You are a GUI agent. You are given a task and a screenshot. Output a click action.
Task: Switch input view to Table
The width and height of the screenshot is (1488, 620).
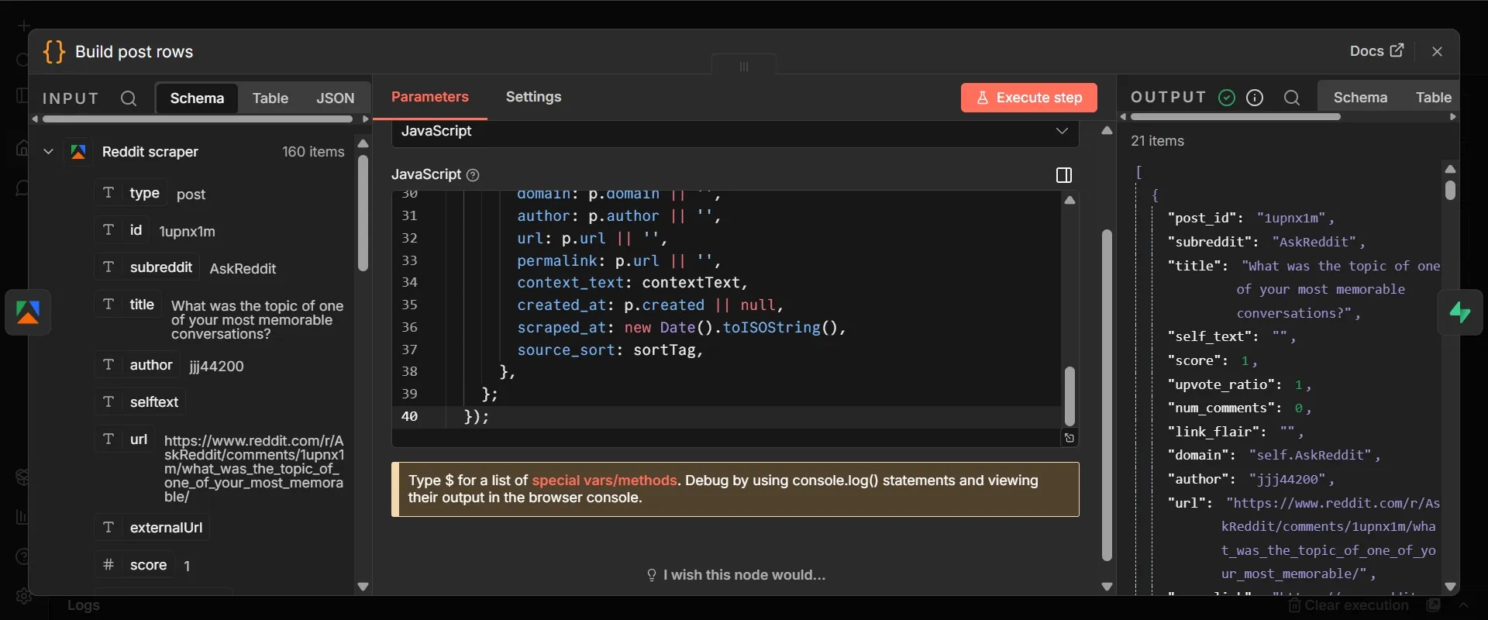(270, 98)
